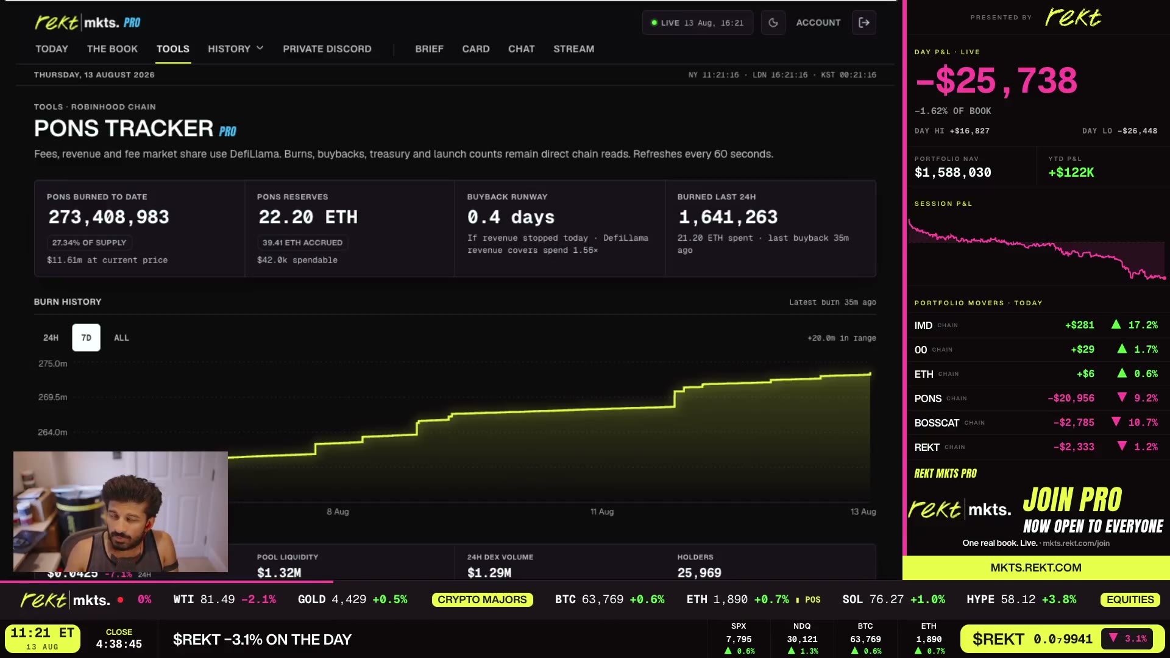The width and height of the screenshot is (1170, 658).
Task: Click the session P&L chart
Action: [x=1037, y=249]
